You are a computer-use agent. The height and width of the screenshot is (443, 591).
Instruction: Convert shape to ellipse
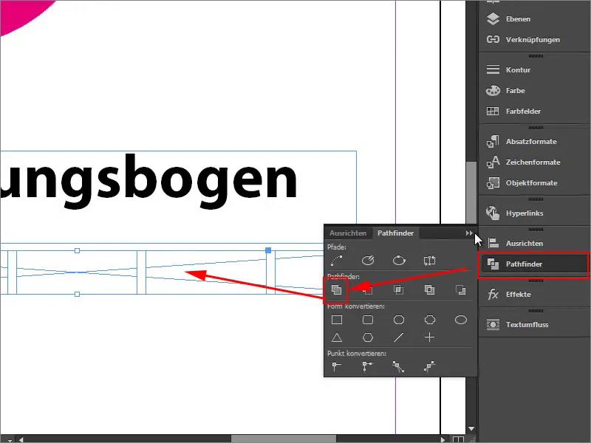point(460,320)
